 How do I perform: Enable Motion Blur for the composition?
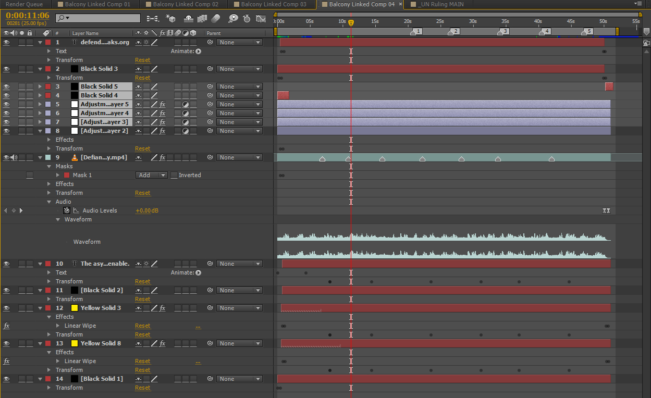[216, 18]
